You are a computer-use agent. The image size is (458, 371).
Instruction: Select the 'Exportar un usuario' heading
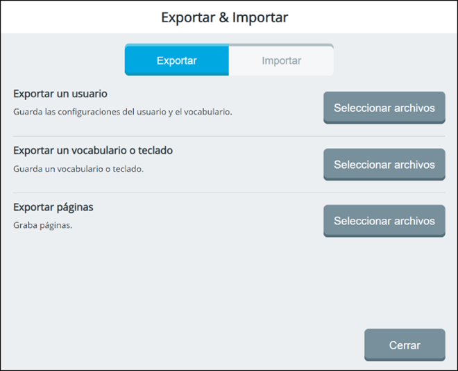click(x=60, y=93)
